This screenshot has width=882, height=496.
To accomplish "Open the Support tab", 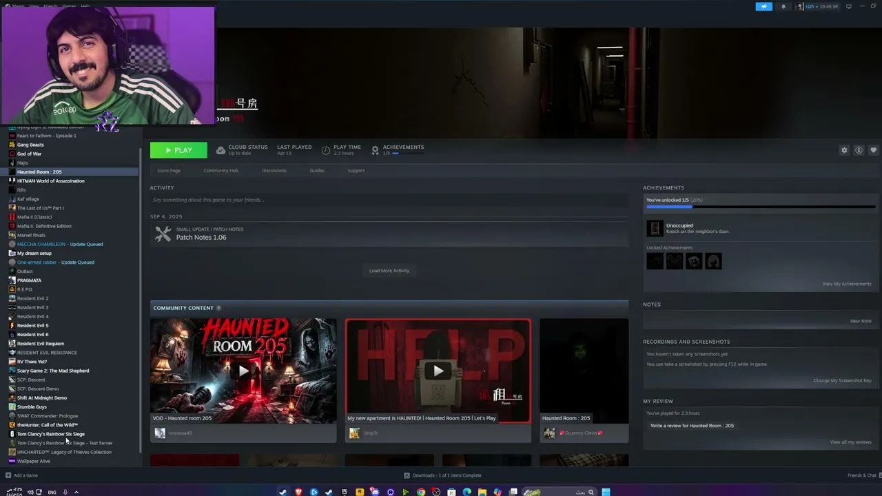I will point(356,171).
